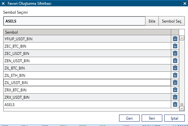Viewport: 188px width, 126px height.
Task: Delete ZRX_USDT_BIN via its trash icon
Action: click(x=175, y=97)
